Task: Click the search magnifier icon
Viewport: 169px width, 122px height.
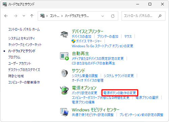Action: [x=160, y=16]
